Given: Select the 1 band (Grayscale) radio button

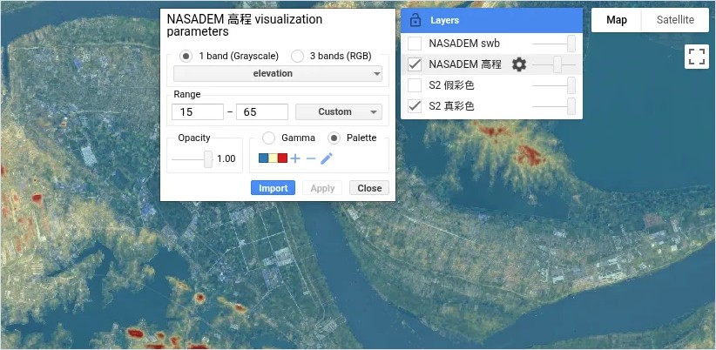Looking at the screenshot, I should [186, 56].
